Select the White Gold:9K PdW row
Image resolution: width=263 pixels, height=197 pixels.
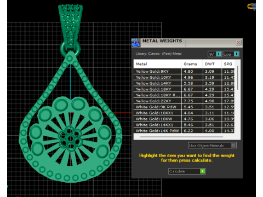pyautogui.click(x=184, y=107)
